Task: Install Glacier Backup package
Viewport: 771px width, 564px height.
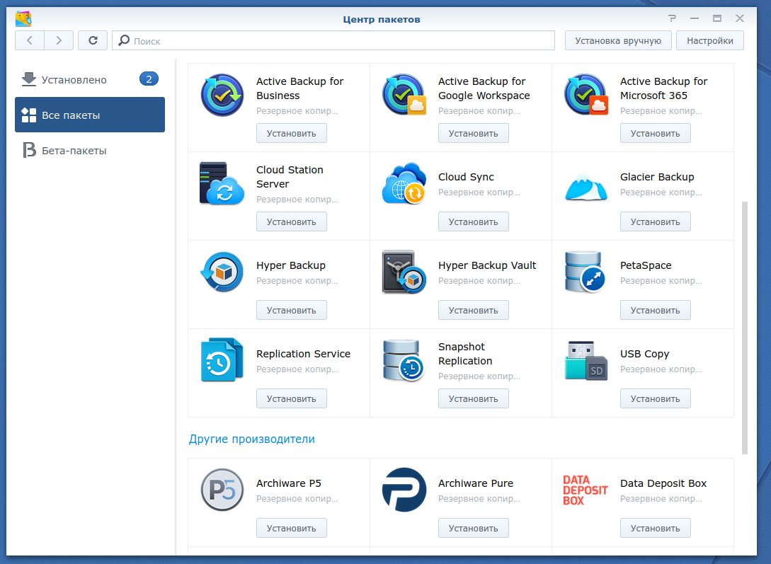Action: [656, 221]
